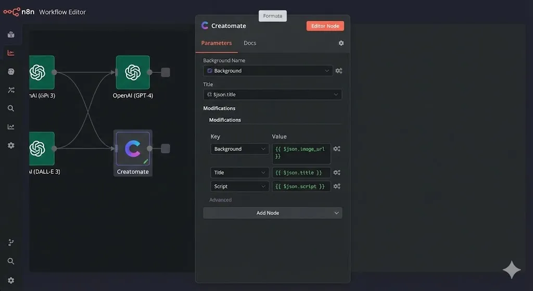Expand the Advanced section
This screenshot has height=291, width=533.
[220, 200]
